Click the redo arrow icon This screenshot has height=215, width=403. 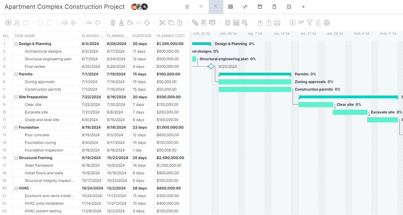50,23
